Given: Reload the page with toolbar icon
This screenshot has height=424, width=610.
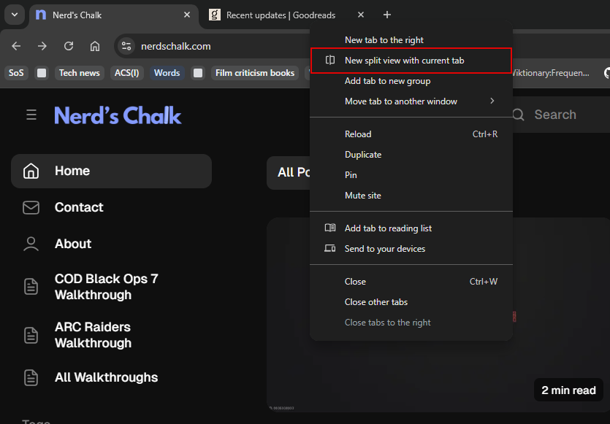Looking at the screenshot, I should [x=69, y=46].
